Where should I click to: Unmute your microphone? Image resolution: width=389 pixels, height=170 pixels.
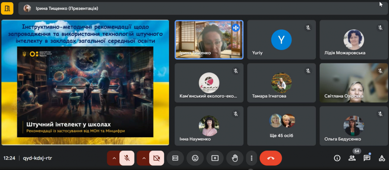(x=127, y=158)
